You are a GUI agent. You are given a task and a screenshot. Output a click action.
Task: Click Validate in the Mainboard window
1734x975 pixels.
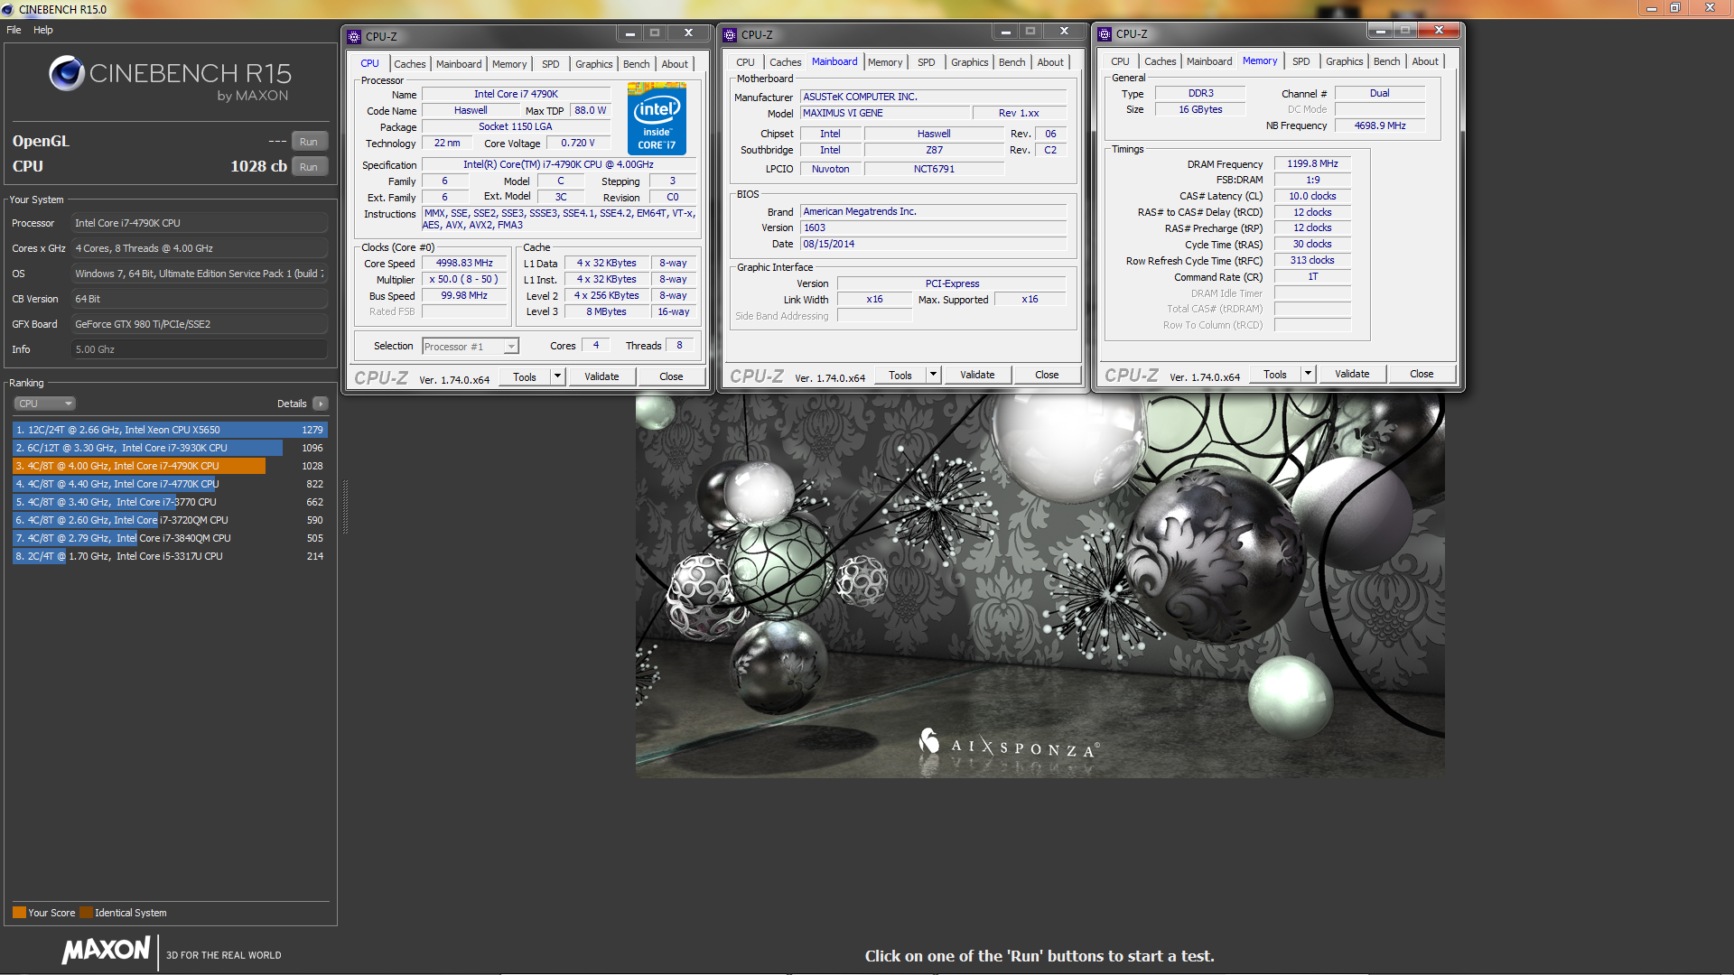pyautogui.click(x=977, y=375)
